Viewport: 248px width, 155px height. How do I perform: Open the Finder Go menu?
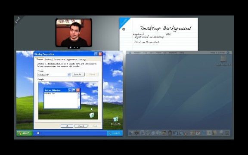click(x=165, y=53)
